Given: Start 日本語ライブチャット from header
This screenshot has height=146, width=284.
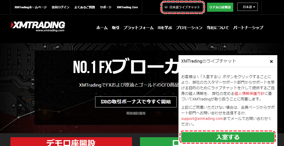Looking at the screenshot, I should 182,7.
